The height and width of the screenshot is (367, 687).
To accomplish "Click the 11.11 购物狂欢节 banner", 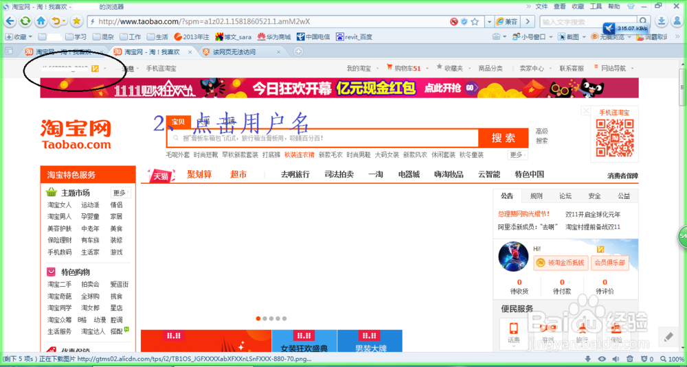I will 339,88.
